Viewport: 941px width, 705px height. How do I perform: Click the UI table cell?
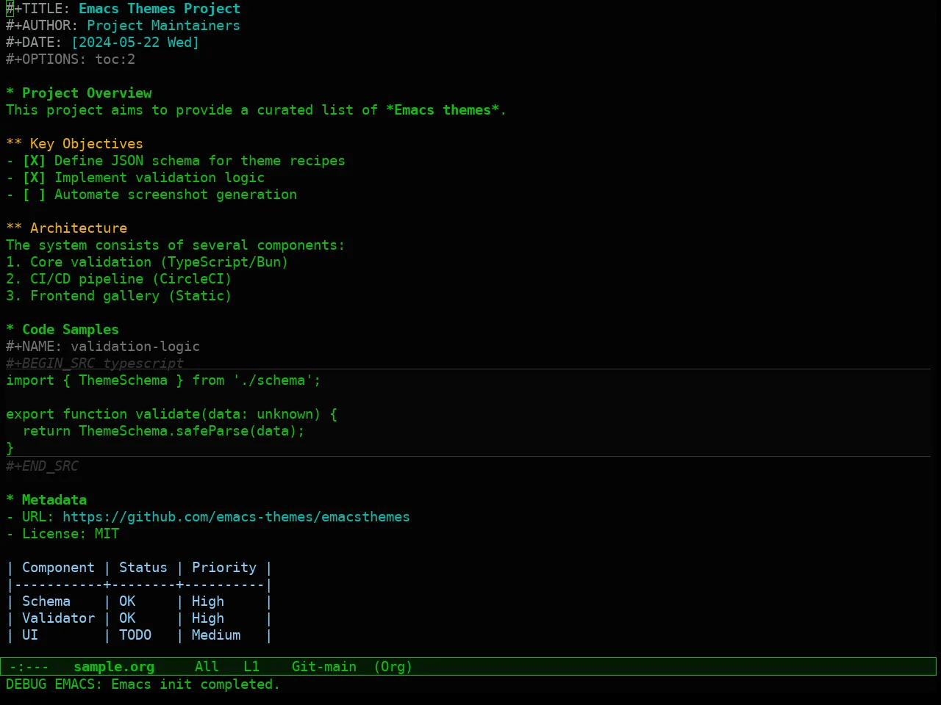(30, 635)
